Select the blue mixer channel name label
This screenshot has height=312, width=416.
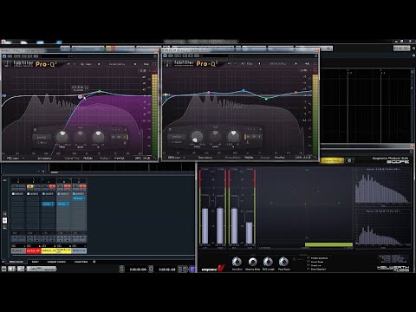pyautogui.click(x=79, y=250)
